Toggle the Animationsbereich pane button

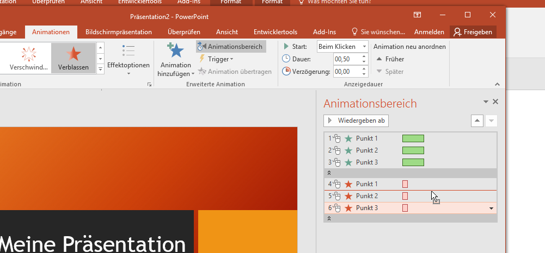point(231,47)
